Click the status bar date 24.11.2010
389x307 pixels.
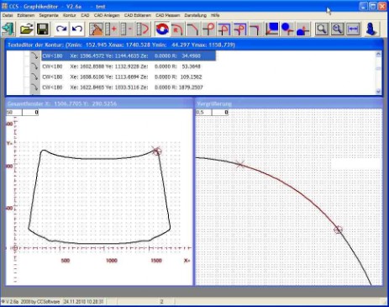click(x=83, y=302)
